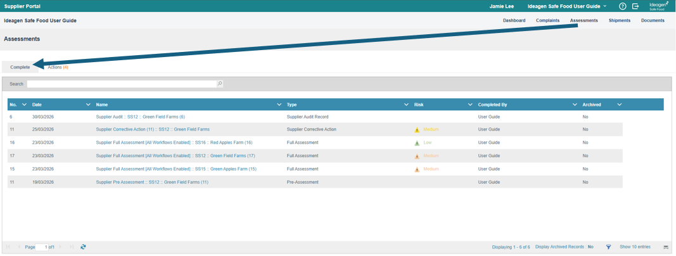676x256 pixels.
Task: Open the help question mark icon
Action: 622,6
